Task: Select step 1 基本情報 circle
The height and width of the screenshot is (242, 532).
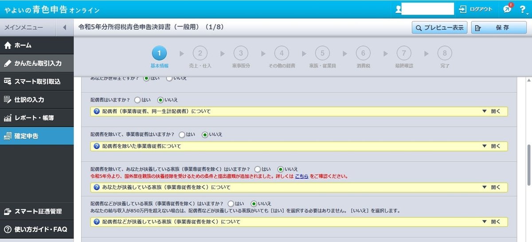Action: (x=159, y=54)
